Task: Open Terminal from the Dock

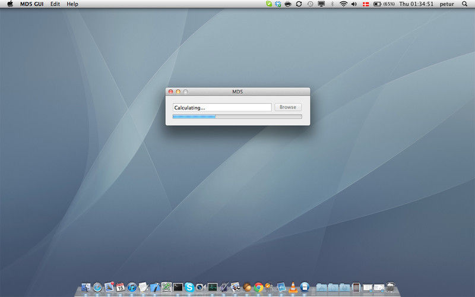Action: pos(178,287)
